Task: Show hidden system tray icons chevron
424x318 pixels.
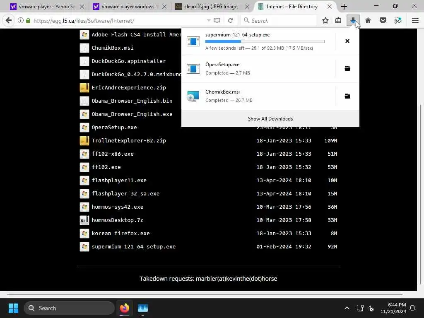Action: click(347, 308)
